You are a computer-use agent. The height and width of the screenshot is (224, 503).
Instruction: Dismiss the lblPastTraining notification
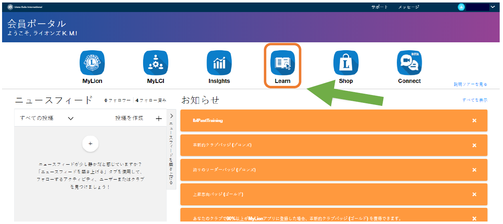474,120
